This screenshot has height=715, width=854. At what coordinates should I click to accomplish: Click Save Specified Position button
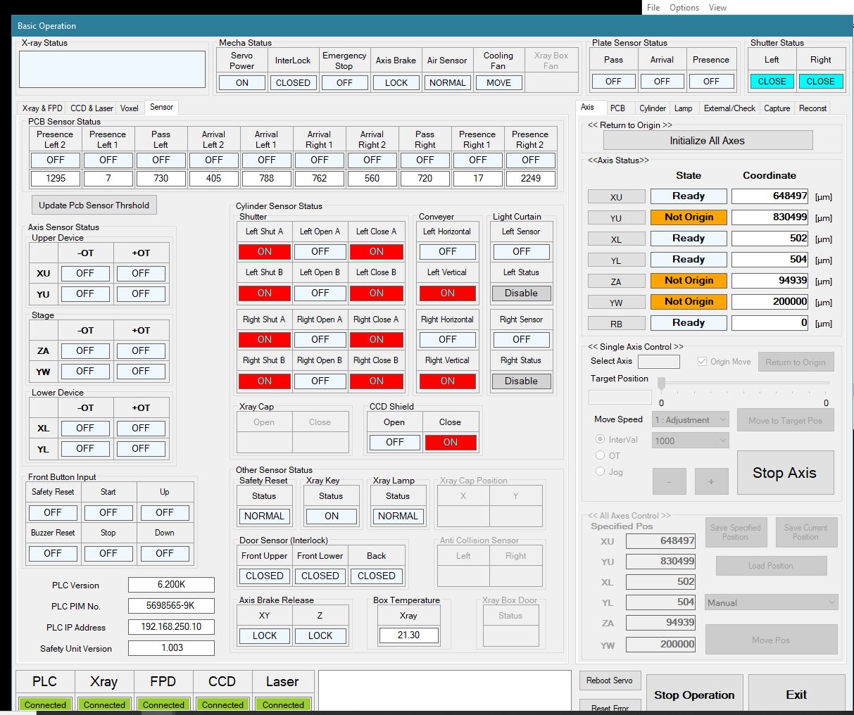pos(735,533)
